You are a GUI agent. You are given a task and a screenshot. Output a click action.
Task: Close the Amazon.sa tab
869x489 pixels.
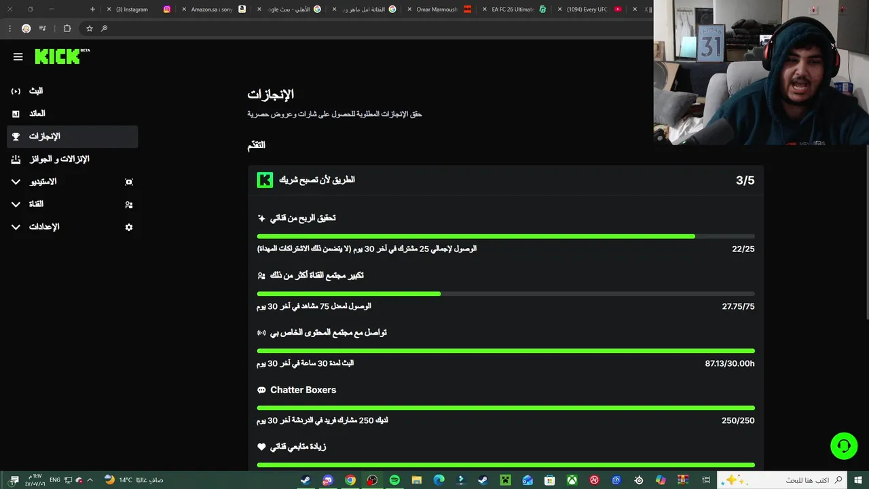184,10
